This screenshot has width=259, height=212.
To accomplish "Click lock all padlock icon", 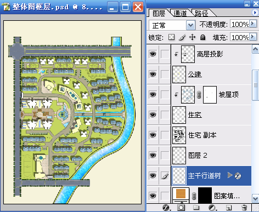I will (202, 37).
